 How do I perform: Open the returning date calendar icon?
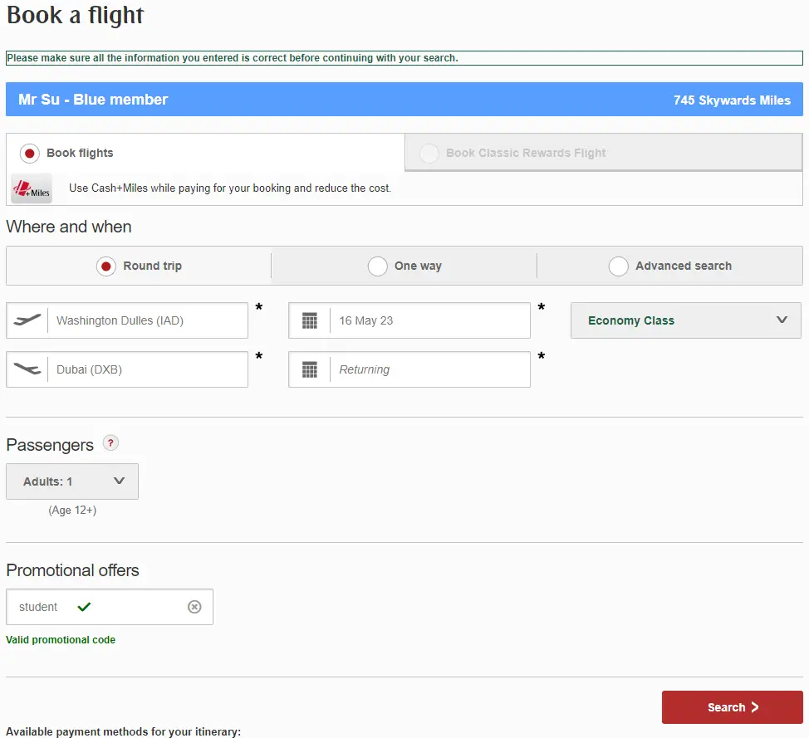[x=310, y=369]
